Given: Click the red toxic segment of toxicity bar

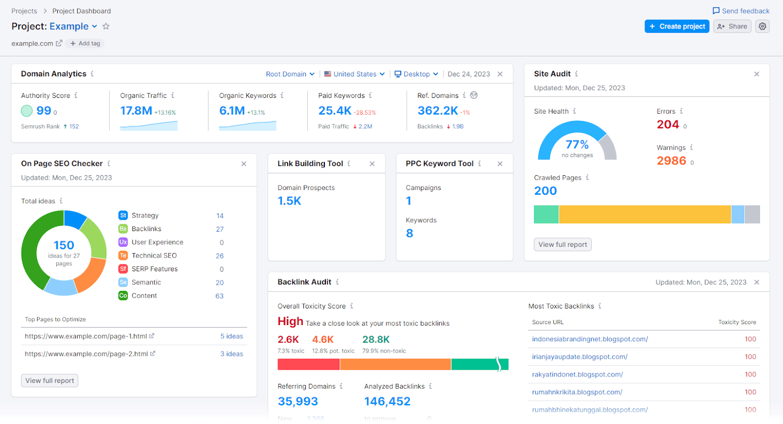Looking at the screenshot, I should click(x=308, y=364).
